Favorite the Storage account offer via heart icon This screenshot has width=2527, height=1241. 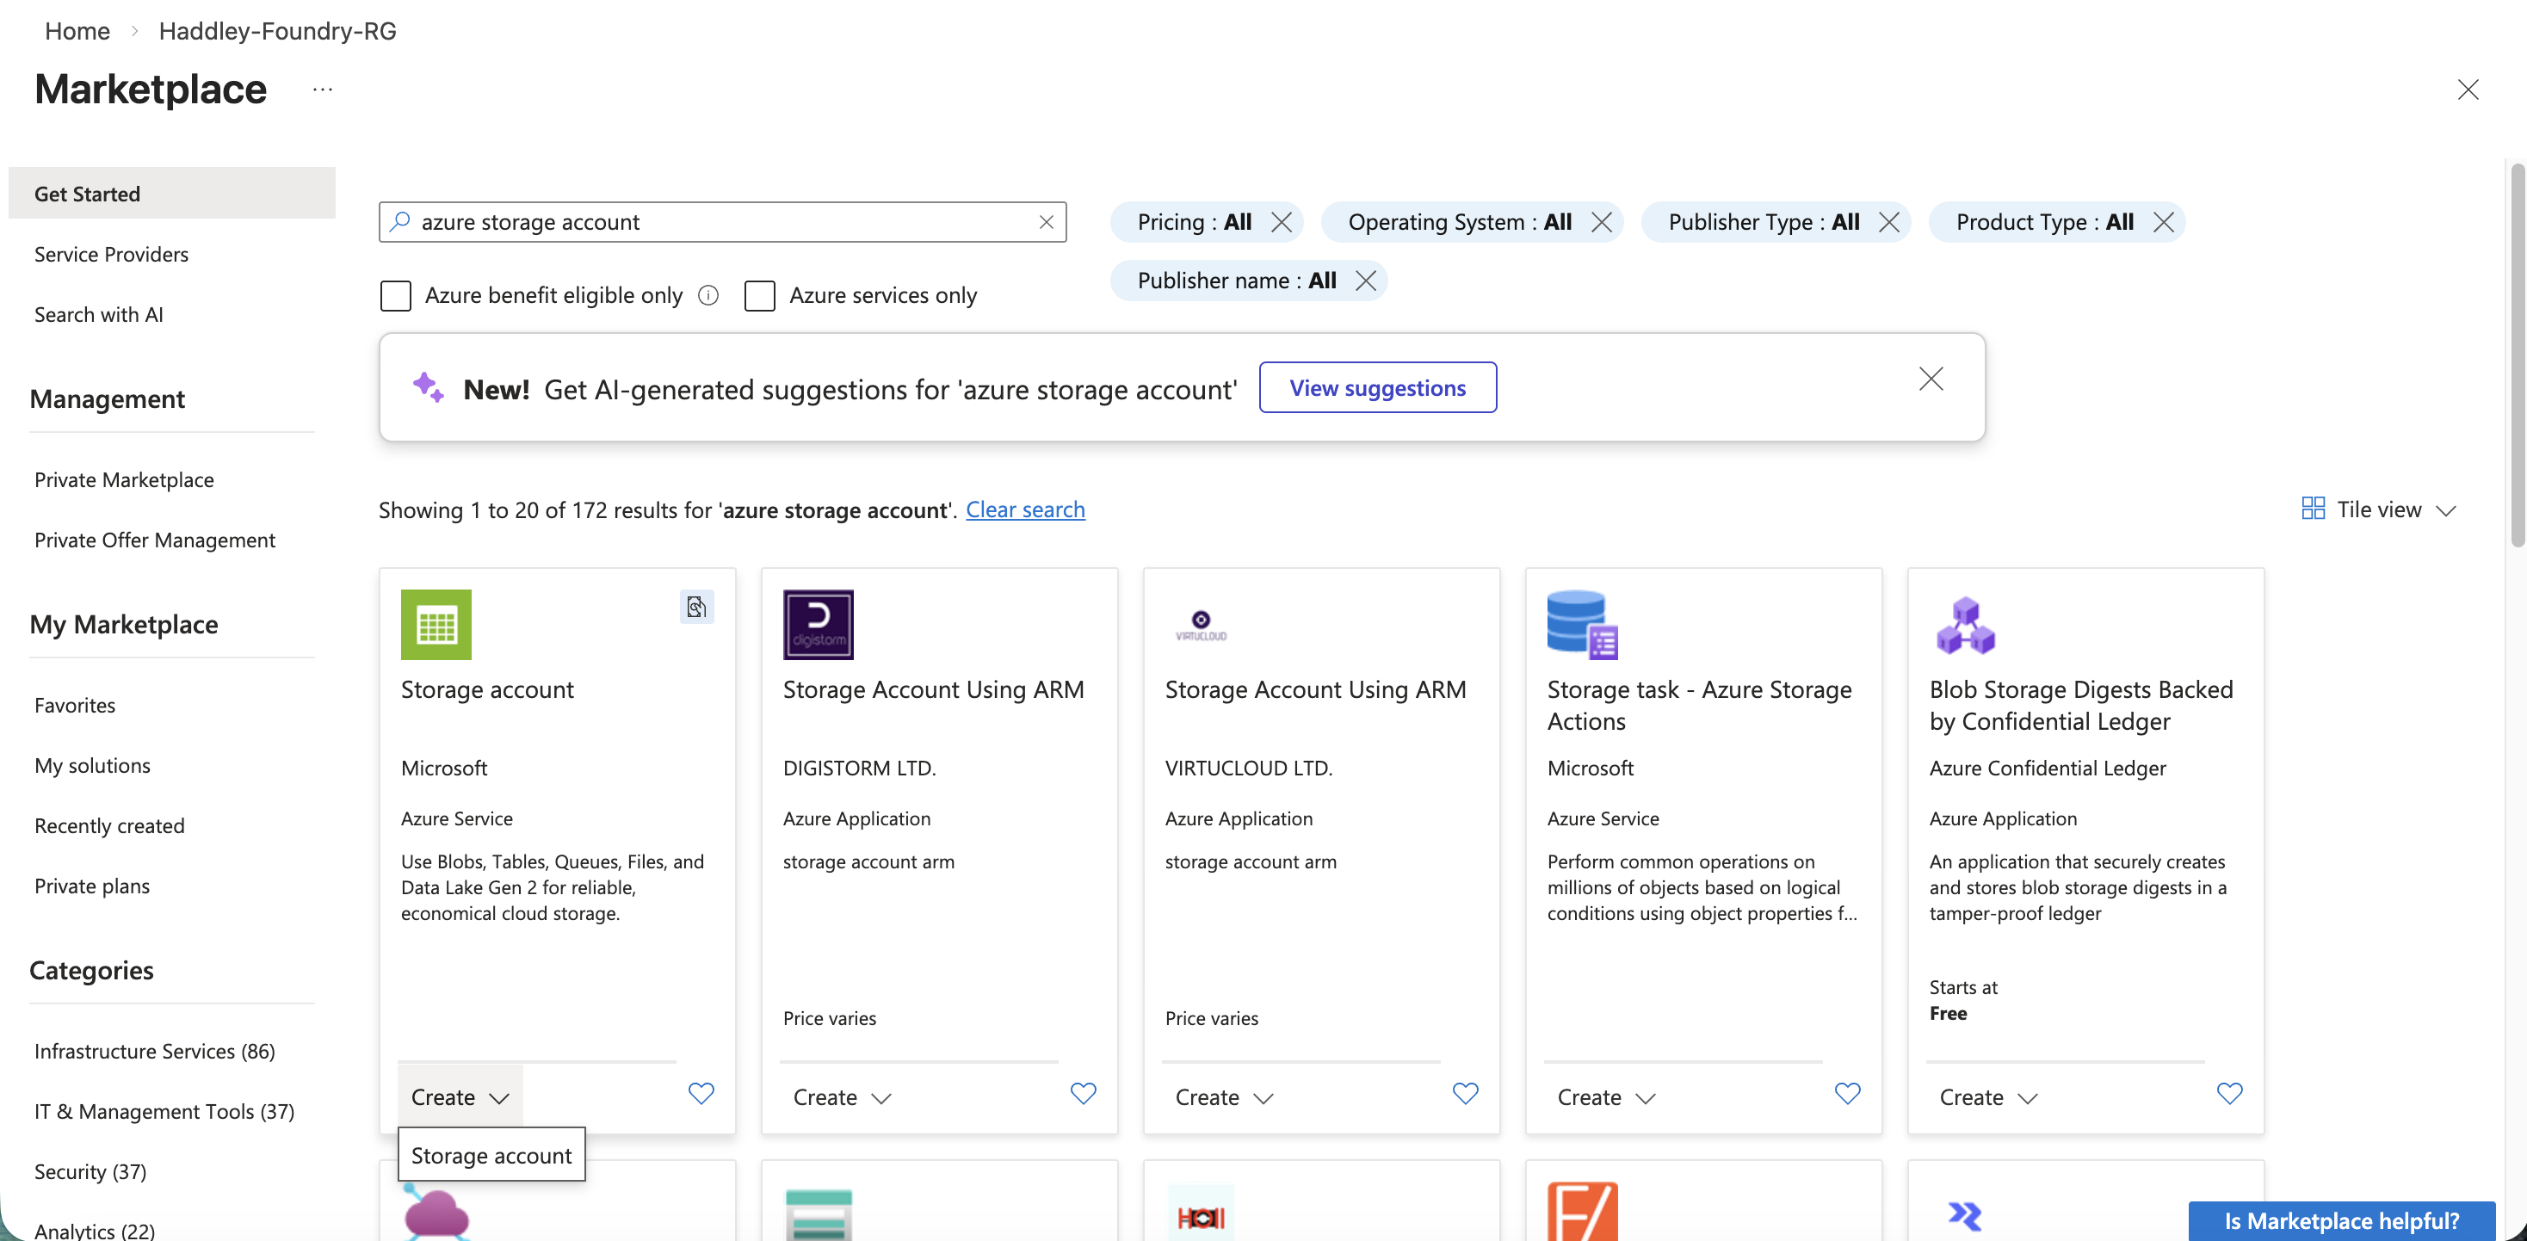701,1093
